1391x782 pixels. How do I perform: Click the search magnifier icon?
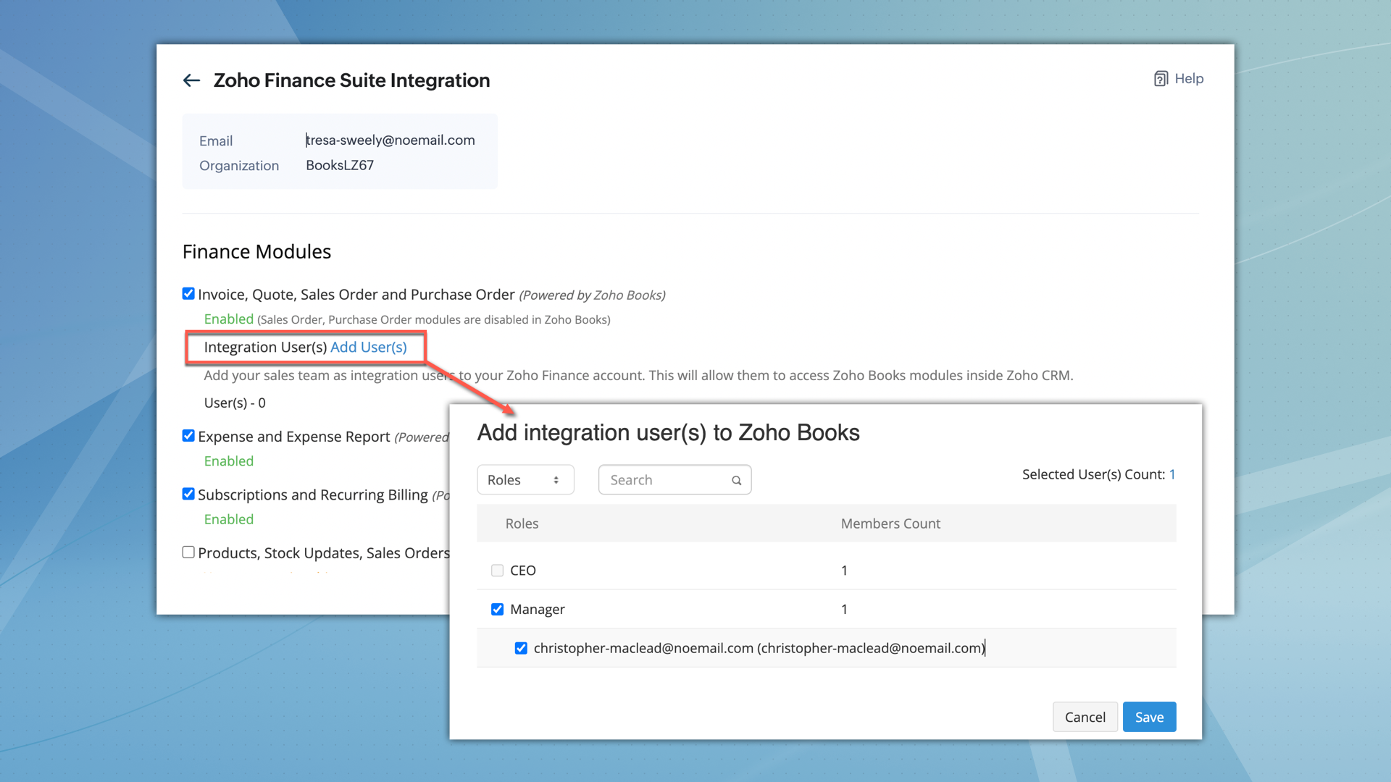(736, 480)
